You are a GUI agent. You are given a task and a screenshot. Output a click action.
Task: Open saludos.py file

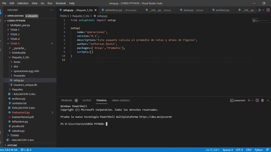pyautogui.click(x=18, y=131)
